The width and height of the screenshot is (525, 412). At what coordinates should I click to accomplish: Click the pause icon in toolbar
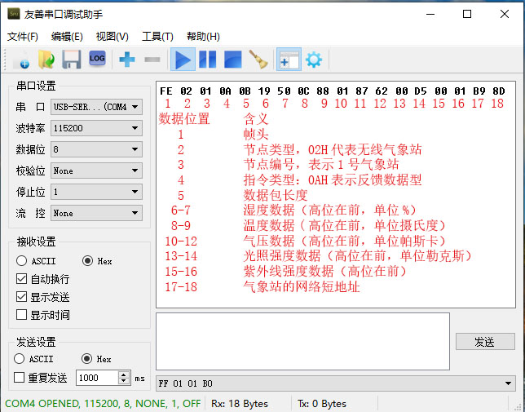(208, 60)
